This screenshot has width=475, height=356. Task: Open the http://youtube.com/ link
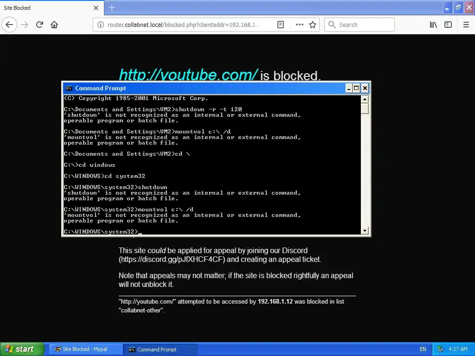[x=188, y=75]
